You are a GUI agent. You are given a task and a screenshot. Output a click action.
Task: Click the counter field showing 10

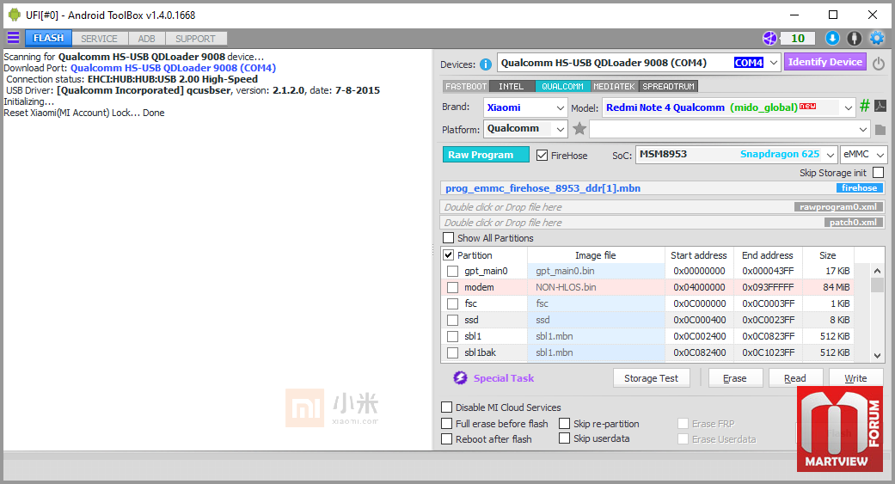[798, 38]
